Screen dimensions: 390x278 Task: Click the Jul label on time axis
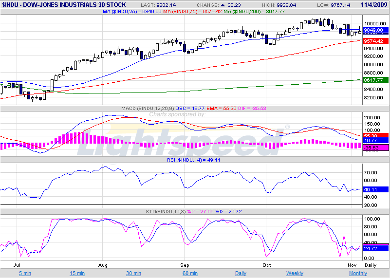(17, 265)
